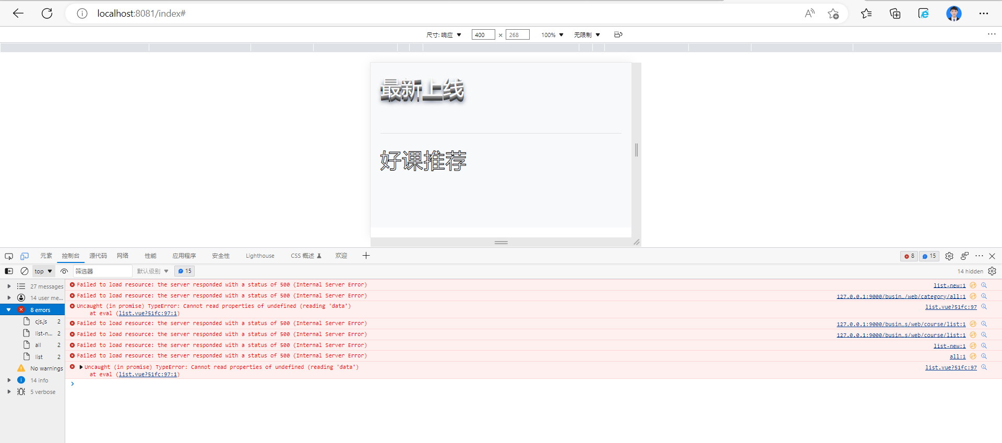This screenshot has width=1002, height=443.
Task: Open the web/category/all:1 source link
Action: pyautogui.click(x=901, y=296)
